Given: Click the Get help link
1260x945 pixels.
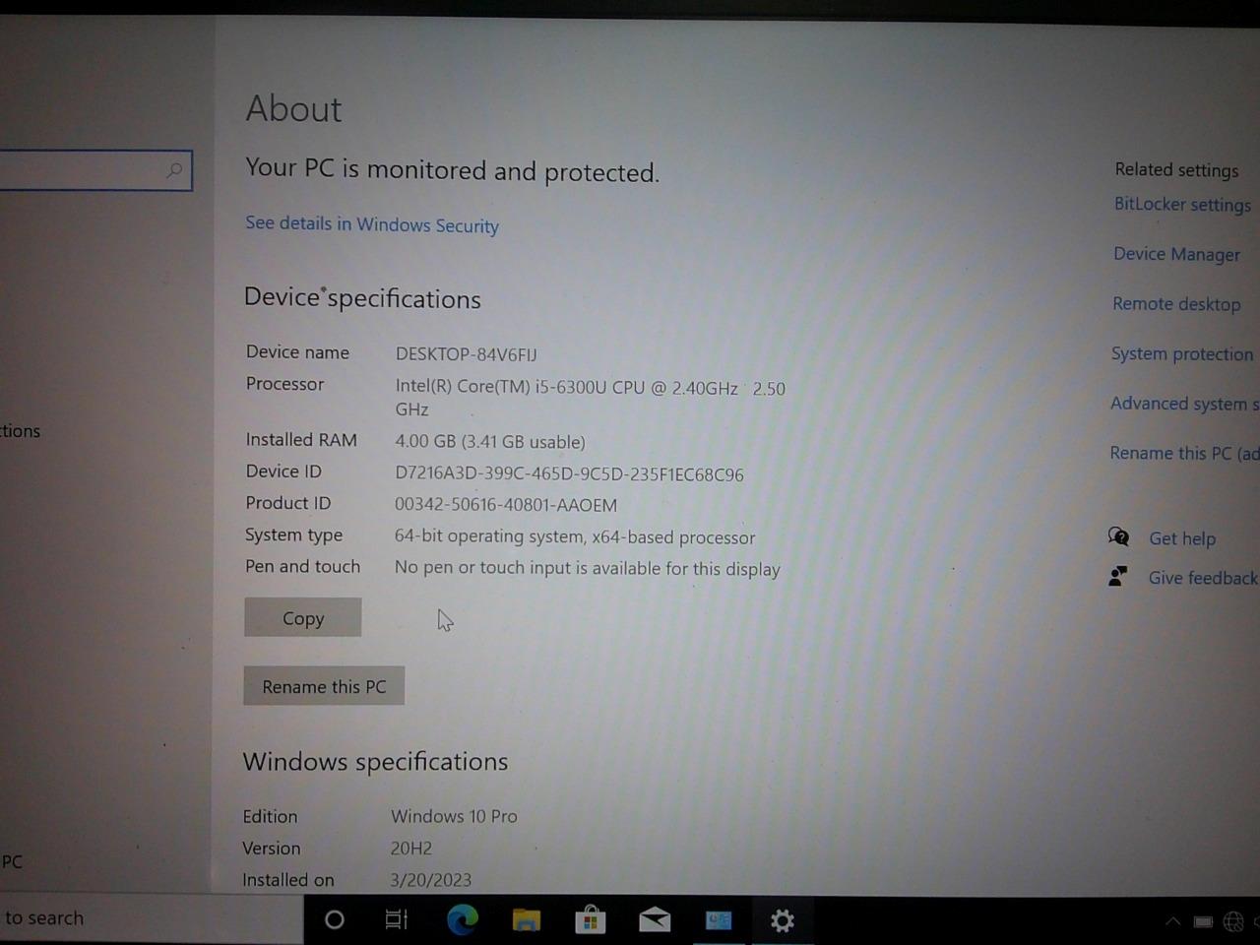Looking at the screenshot, I should point(1182,538).
